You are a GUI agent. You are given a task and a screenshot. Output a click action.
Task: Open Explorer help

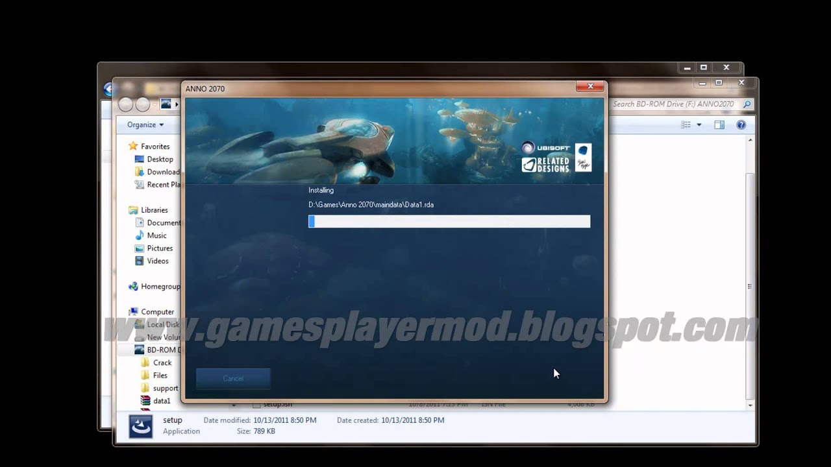click(x=741, y=125)
